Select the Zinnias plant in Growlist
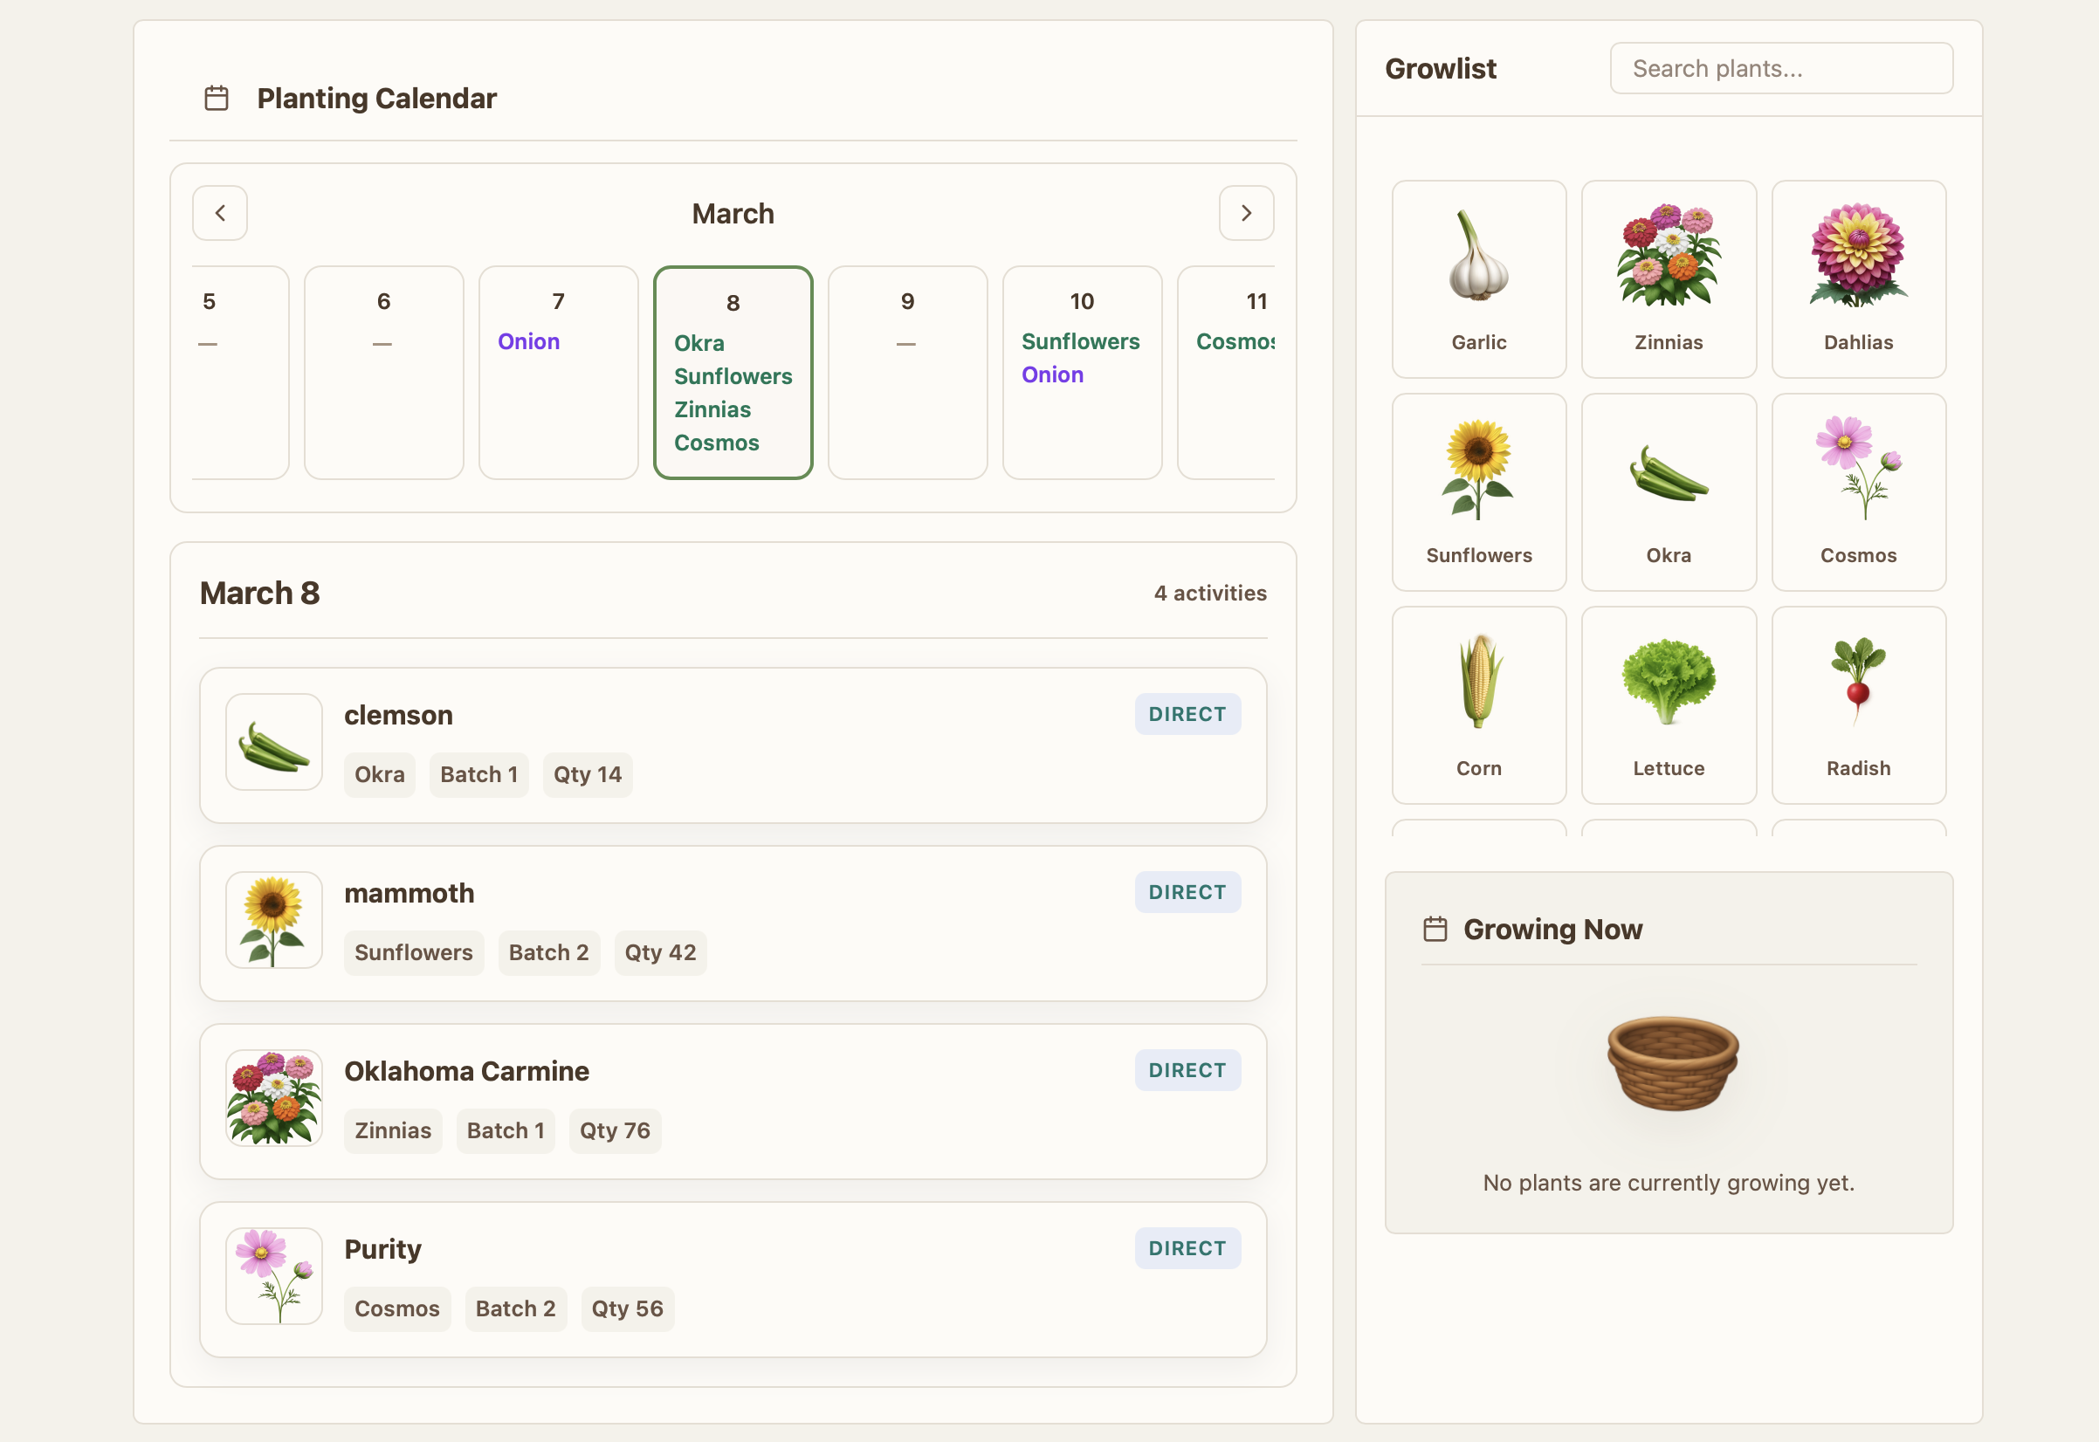Viewport: 2099px width, 1442px height. (1668, 278)
